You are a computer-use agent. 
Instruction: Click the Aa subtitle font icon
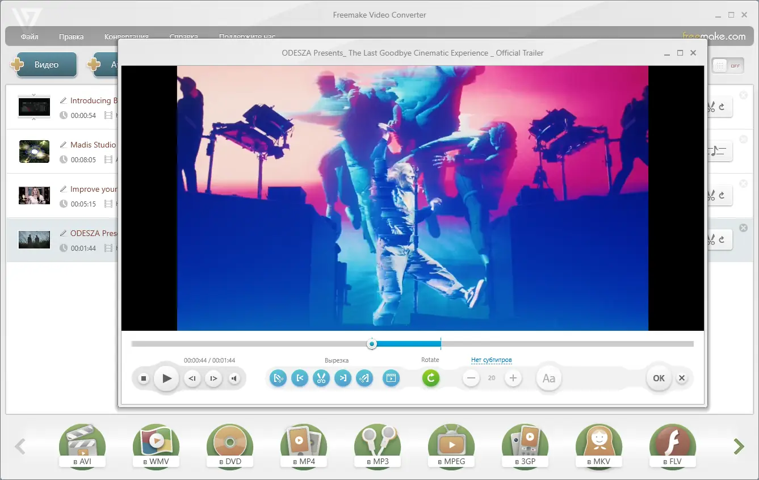pyautogui.click(x=548, y=378)
